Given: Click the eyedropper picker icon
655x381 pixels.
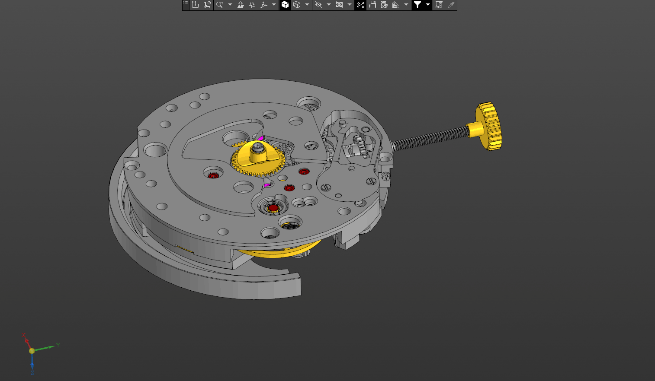Looking at the screenshot, I should 451,5.
